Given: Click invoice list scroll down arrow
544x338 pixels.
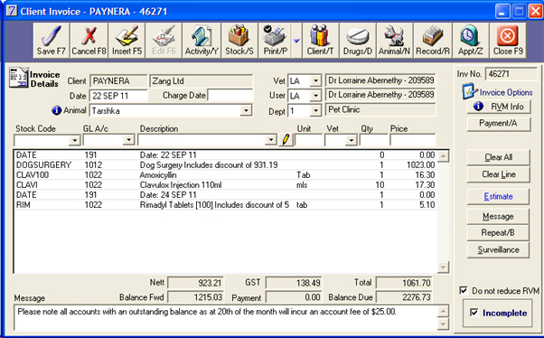Looking at the screenshot, I should tap(443, 268).
